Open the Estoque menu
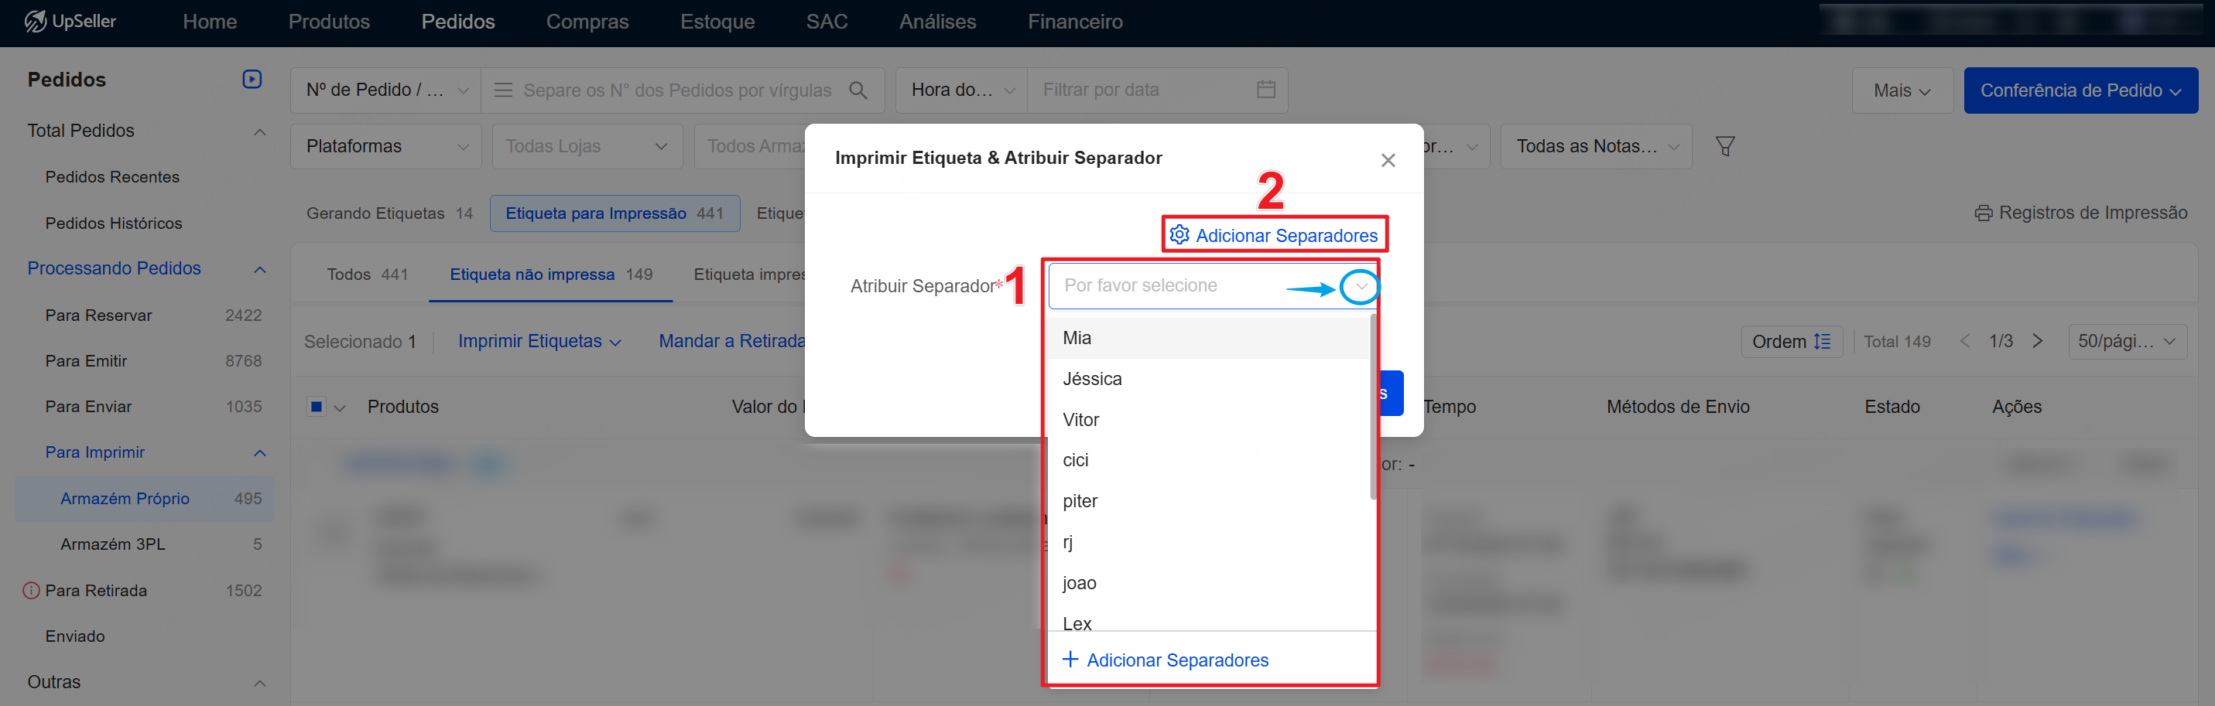This screenshot has height=706, width=2215. pos(716,22)
